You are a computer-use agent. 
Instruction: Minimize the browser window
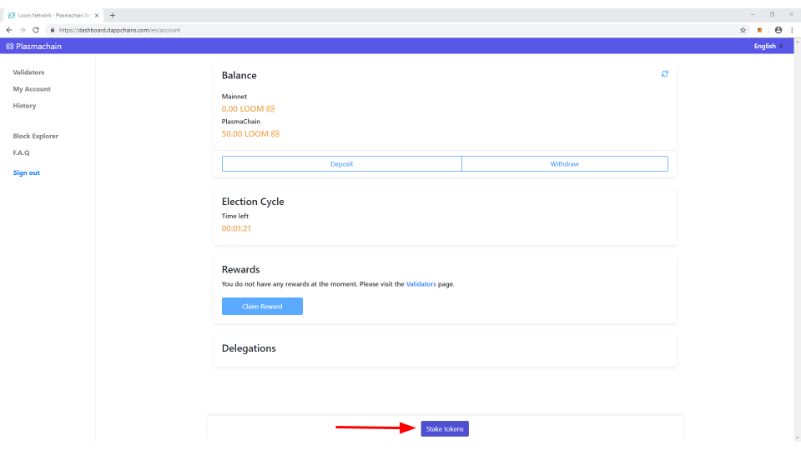pyautogui.click(x=753, y=15)
